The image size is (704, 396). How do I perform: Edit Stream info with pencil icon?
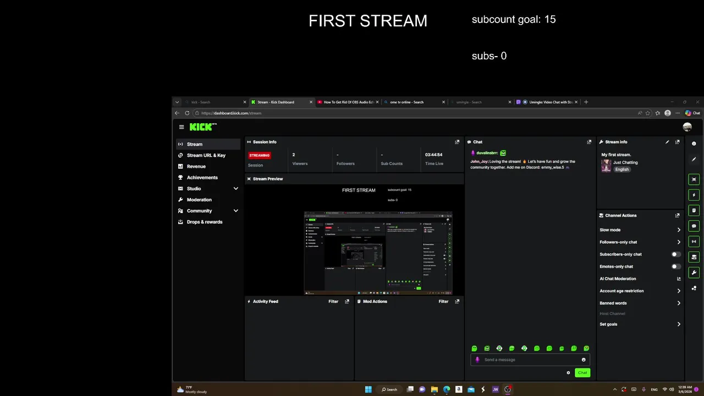coord(667,142)
